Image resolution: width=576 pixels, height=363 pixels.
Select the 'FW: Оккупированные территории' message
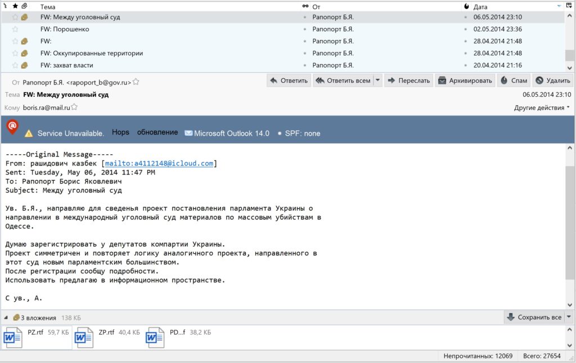click(x=92, y=53)
